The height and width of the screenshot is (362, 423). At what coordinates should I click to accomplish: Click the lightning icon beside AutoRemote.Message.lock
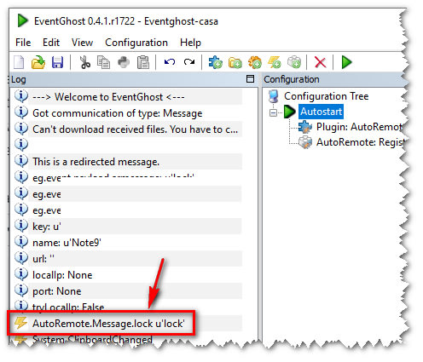point(20,323)
